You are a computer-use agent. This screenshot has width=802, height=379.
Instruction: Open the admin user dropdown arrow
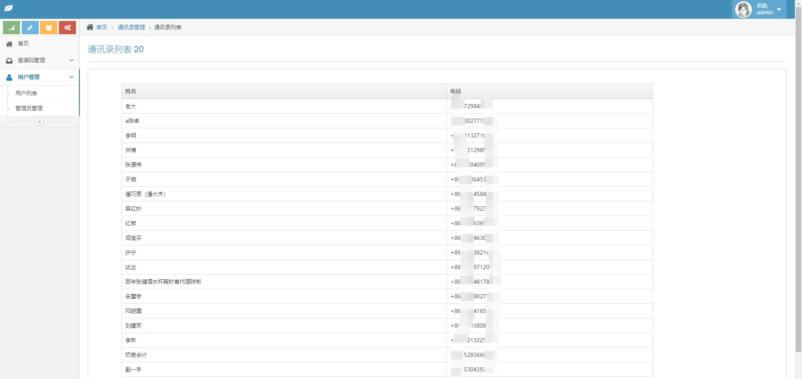click(779, 9)
